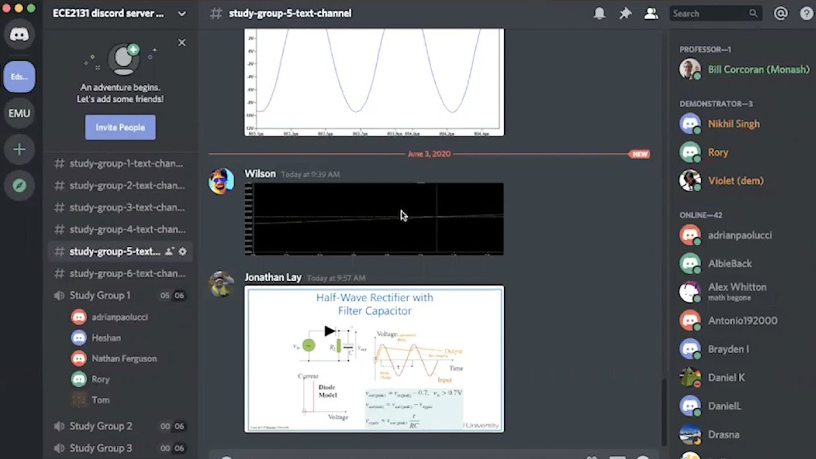Click the Study Group 3 speaker icon

point(59,448)
